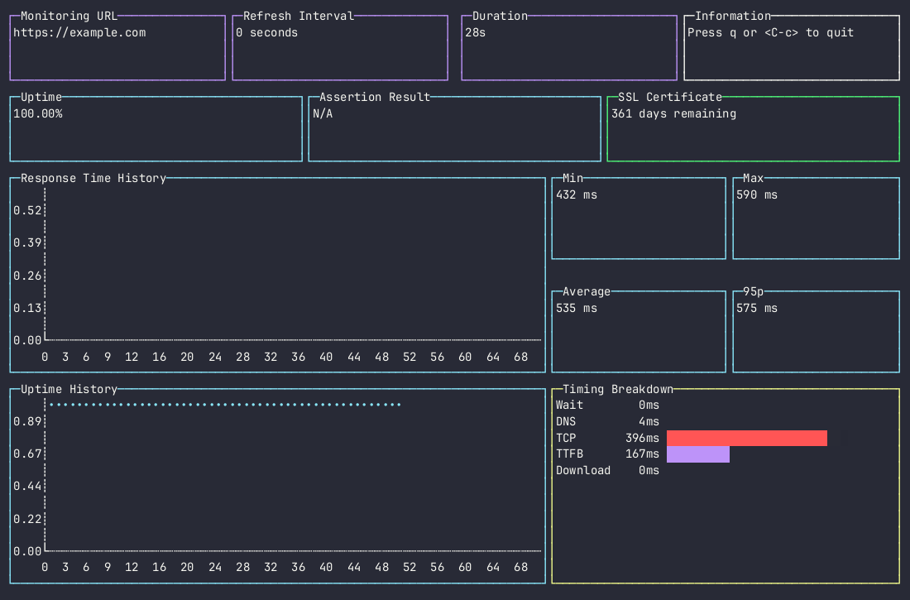The width and height of the screenshot is (910, 600).
Task: Click the Duration panel showing 28s
Action: tap(480, 33)
